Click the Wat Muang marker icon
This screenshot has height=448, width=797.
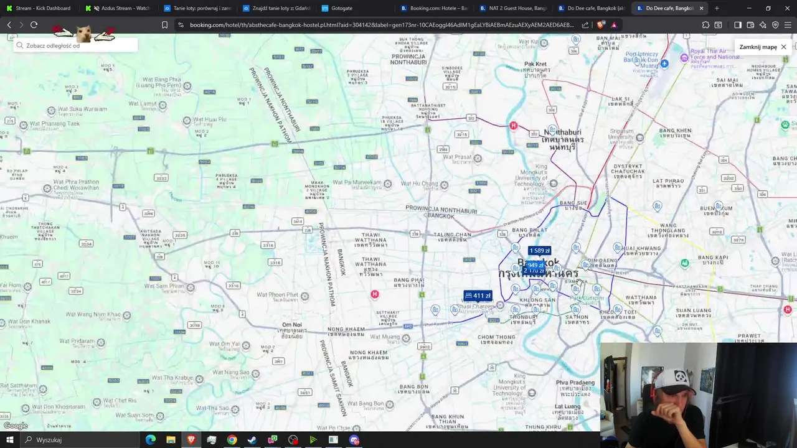click(406, 338)
